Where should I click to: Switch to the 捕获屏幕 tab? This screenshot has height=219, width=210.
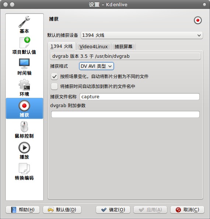click(123, 46)
